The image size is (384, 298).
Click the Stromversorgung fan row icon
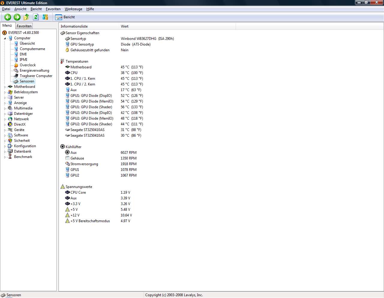point(67,164)
